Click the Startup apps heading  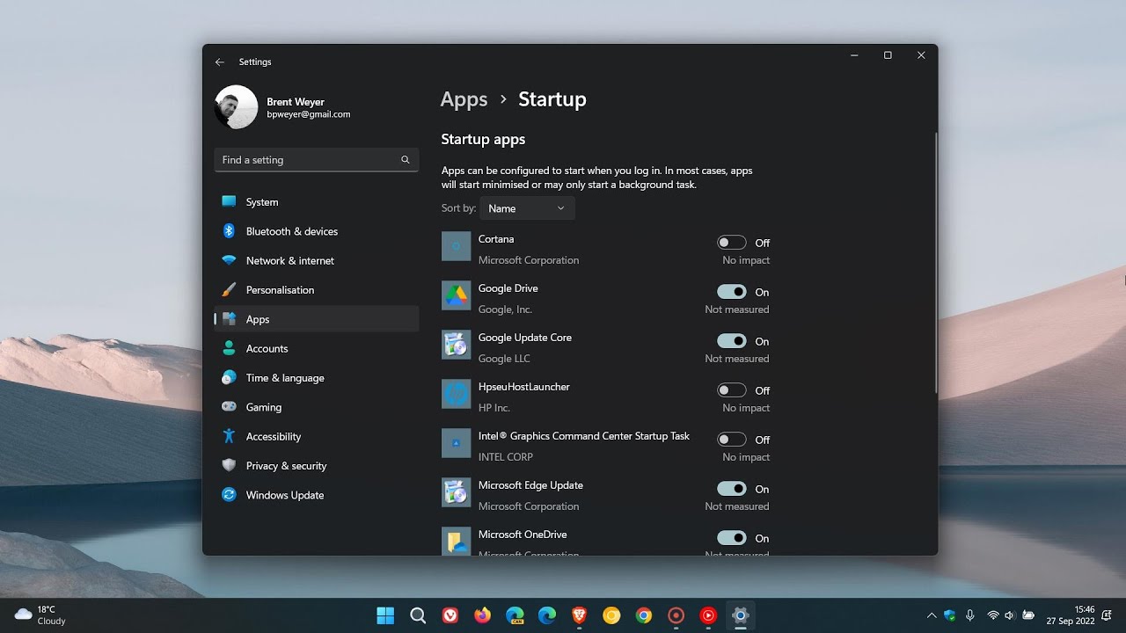(x=483, y=139)
